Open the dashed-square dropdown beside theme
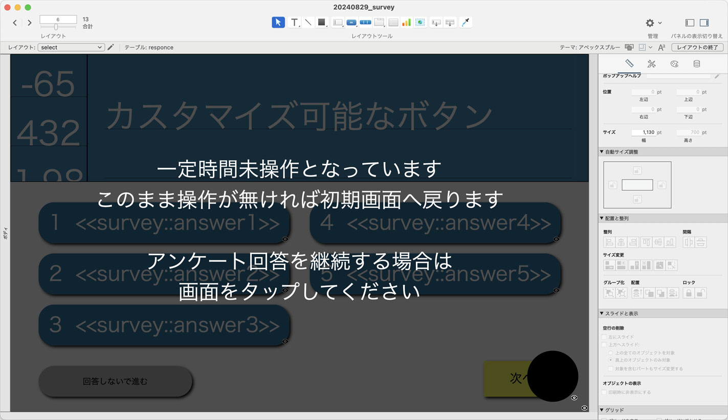Screen dimensions: 728x420 point(645,47)
